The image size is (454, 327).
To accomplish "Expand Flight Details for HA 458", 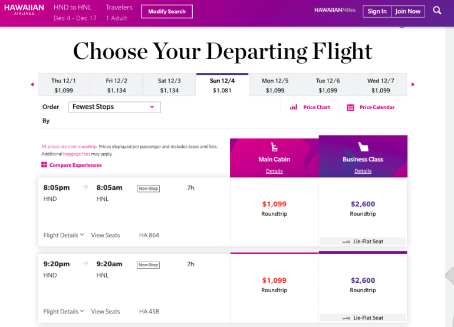I will [64, 311].
